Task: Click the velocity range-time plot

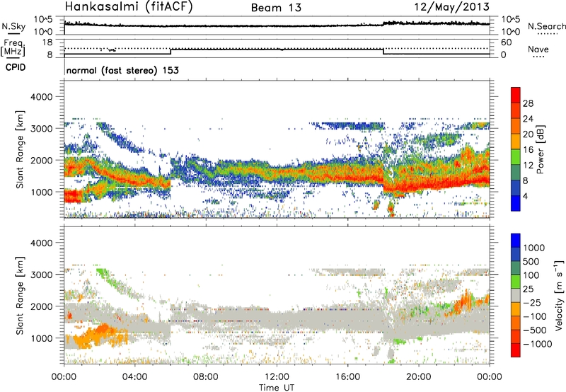Action: coord(277,295)
